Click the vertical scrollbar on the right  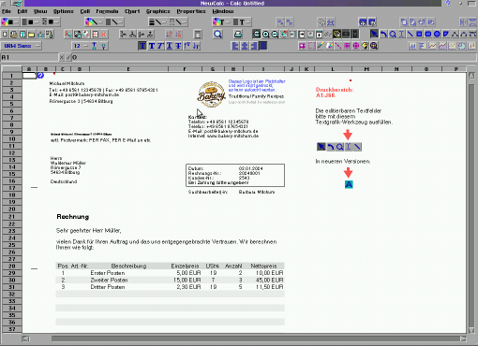[471, 203]
